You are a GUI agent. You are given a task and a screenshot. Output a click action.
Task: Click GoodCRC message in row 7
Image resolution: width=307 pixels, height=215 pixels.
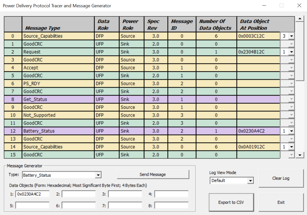click(x=58, y=91)
